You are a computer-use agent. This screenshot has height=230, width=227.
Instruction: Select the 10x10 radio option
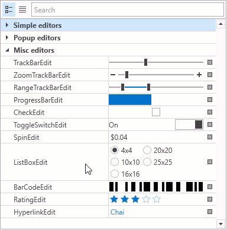(115, 162)
